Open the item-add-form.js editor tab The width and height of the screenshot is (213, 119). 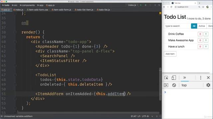click(x=62, y=10)
